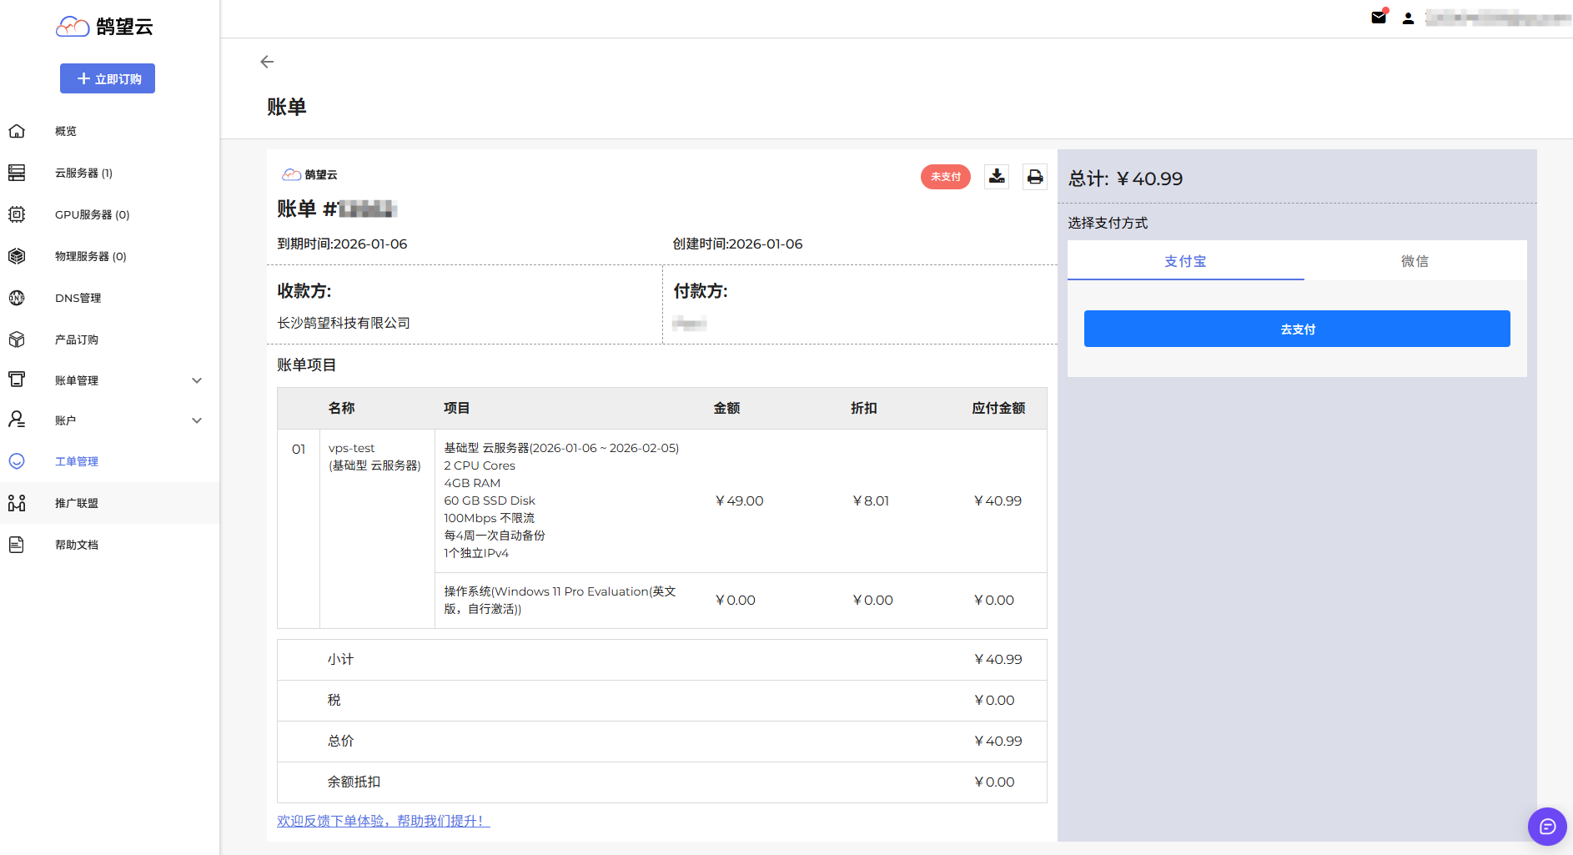Viewport: 1573px width, 855px height.
Task: Click the back arrow icon
Action: 267,62
